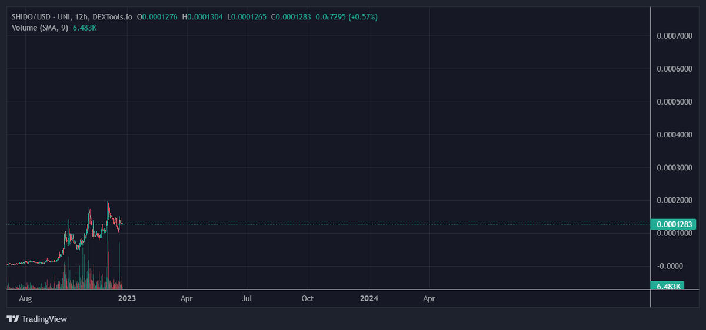The width and height of the screenshot is (706, 330).
Task: Click the green 0.0001283 current price badge
Action: pyautogui.click(x=674, y=224)
